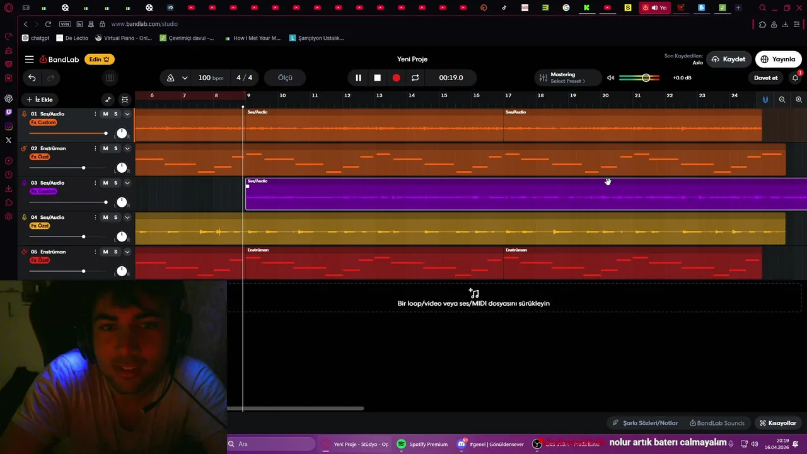This screenshot has width=807, height=454.
Task: Click the Edin membership button
Action: [100, 59]
